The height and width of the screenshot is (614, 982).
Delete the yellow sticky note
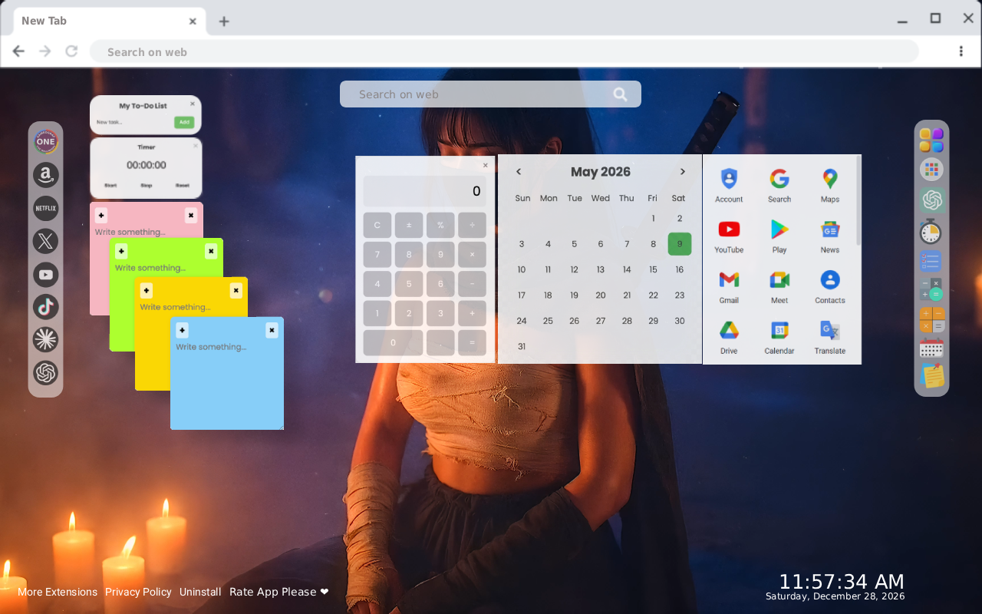pyautogui.click(x=236, y=291)
